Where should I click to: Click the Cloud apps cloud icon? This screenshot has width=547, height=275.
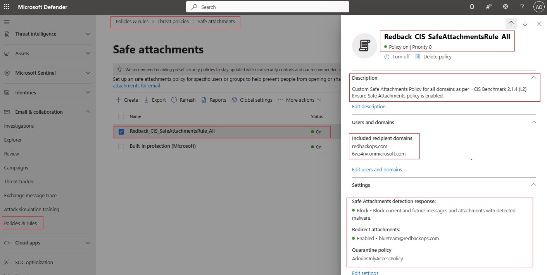click(x=7, y=243)
